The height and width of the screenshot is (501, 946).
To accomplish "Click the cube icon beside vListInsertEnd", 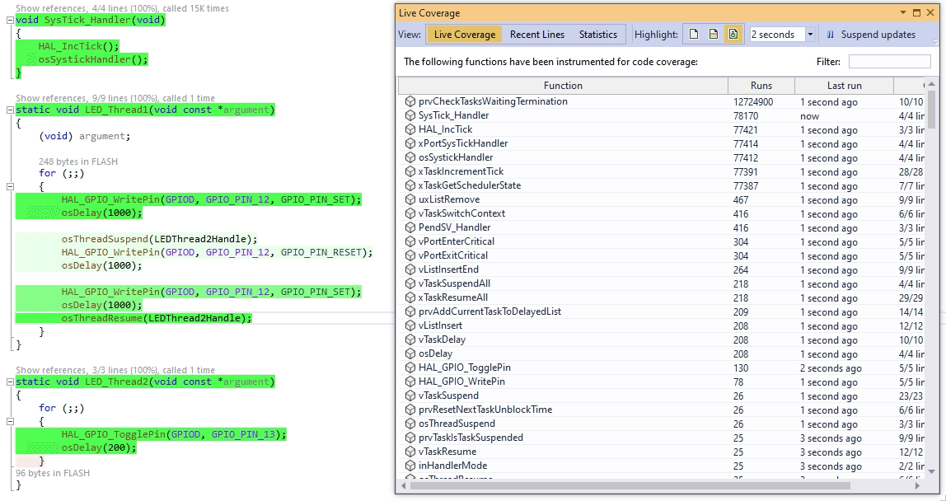I will [x=410, y=269].
